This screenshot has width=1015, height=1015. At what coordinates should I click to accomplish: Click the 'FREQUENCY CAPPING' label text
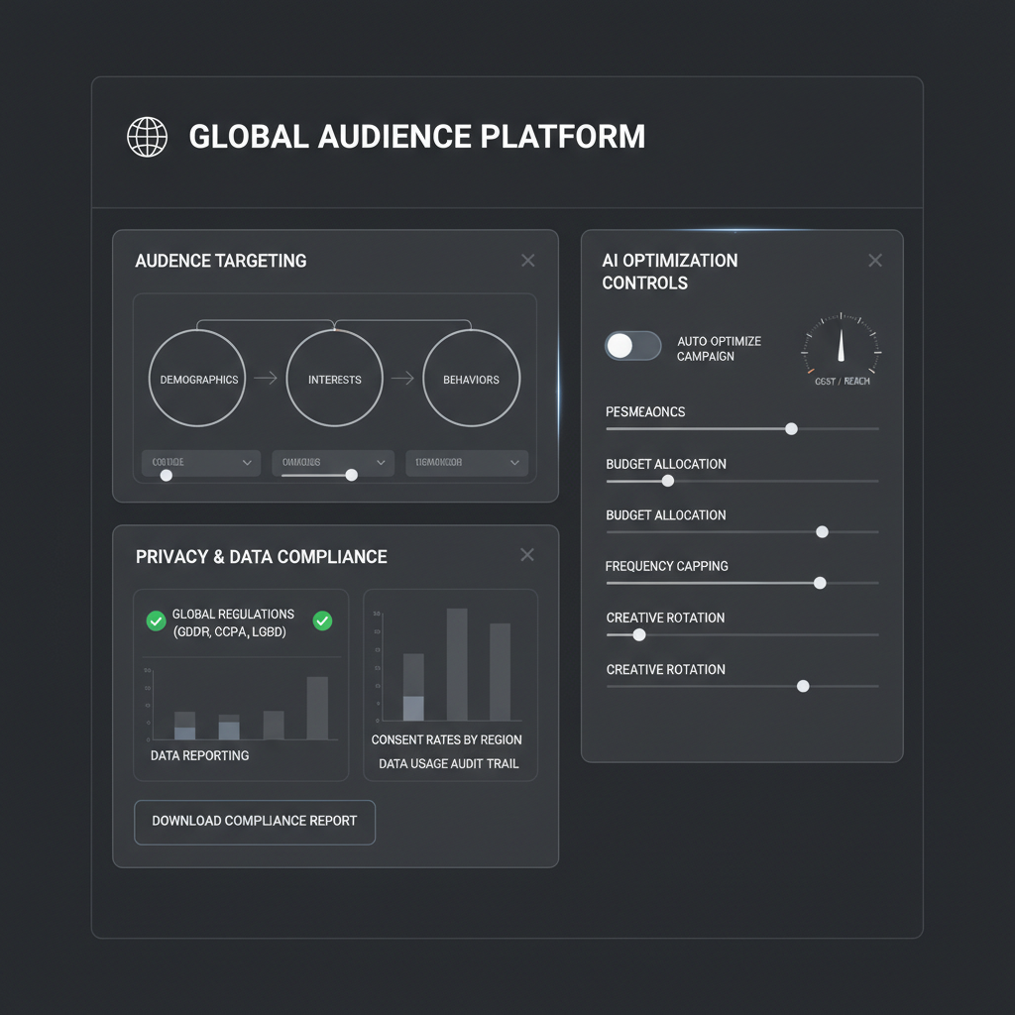(667, 566)
